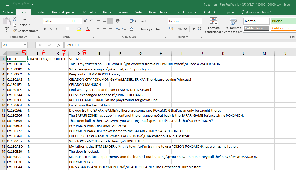Activate the Copiar formato paintbrush
The width and height of the screenshot is (296, 170).
[x=26, y=31]
